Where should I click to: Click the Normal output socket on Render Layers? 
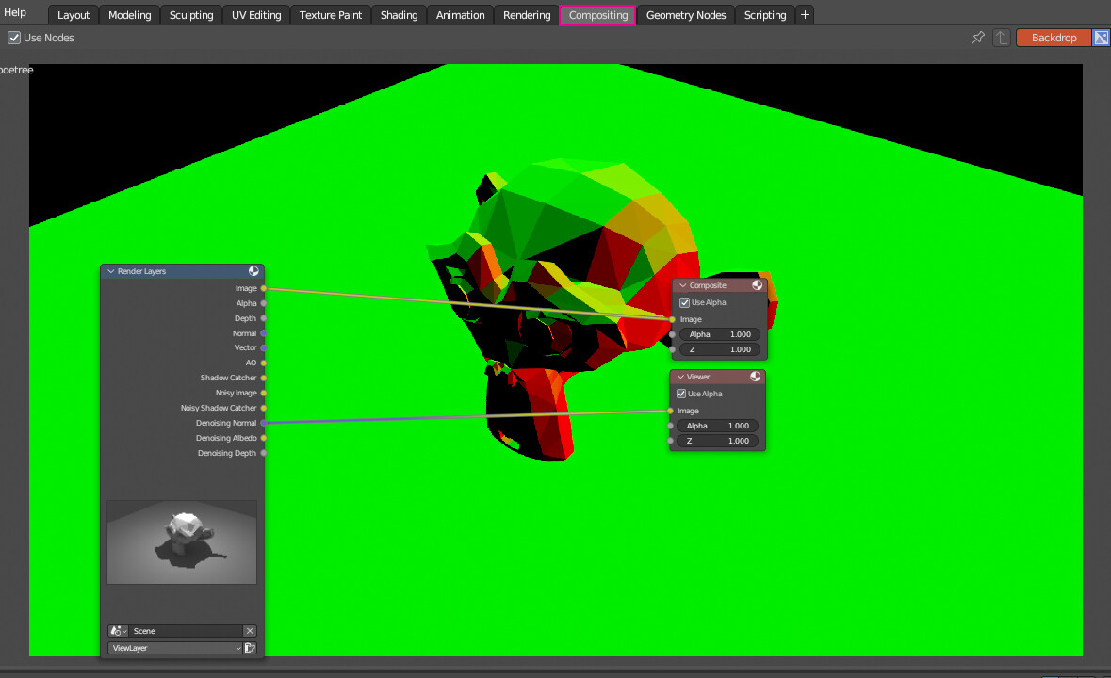[x=264, y=333]
